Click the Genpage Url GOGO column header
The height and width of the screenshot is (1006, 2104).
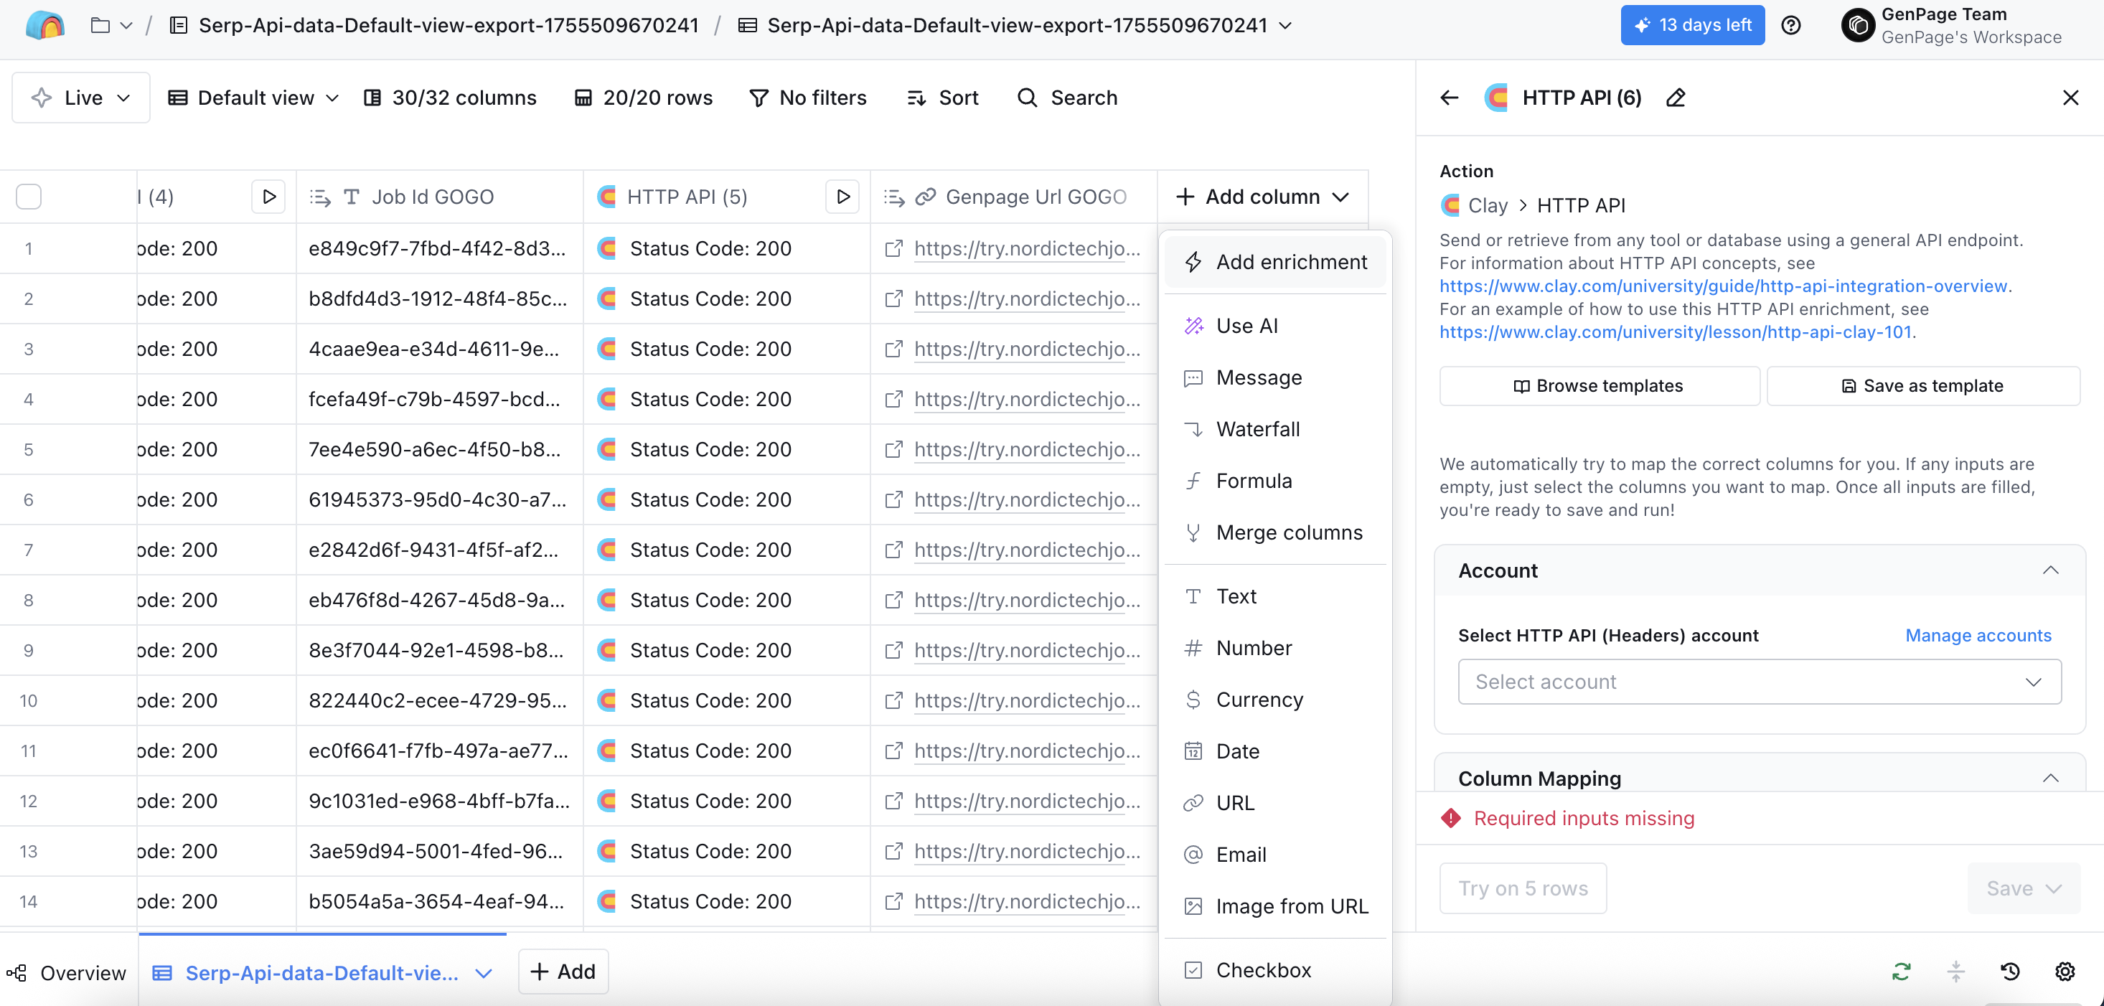(x=1014, y=197)
